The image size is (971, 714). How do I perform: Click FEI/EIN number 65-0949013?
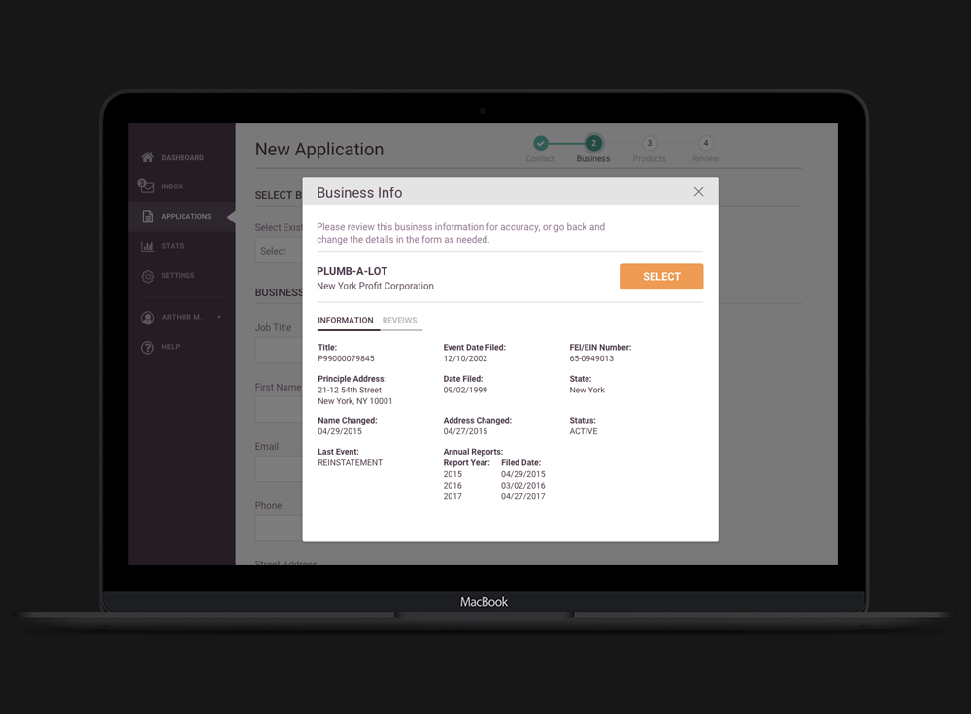[x=591, y=358]
